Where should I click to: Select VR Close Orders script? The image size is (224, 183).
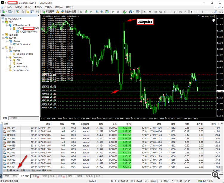[24, 54]
